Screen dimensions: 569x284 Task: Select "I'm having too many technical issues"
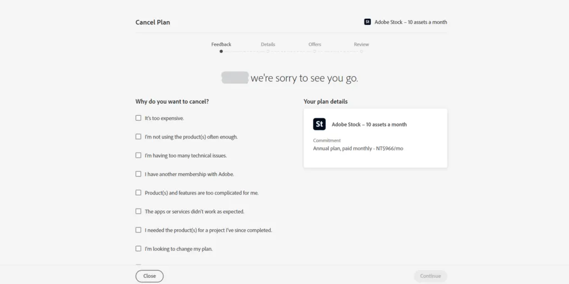coord(138,155)
